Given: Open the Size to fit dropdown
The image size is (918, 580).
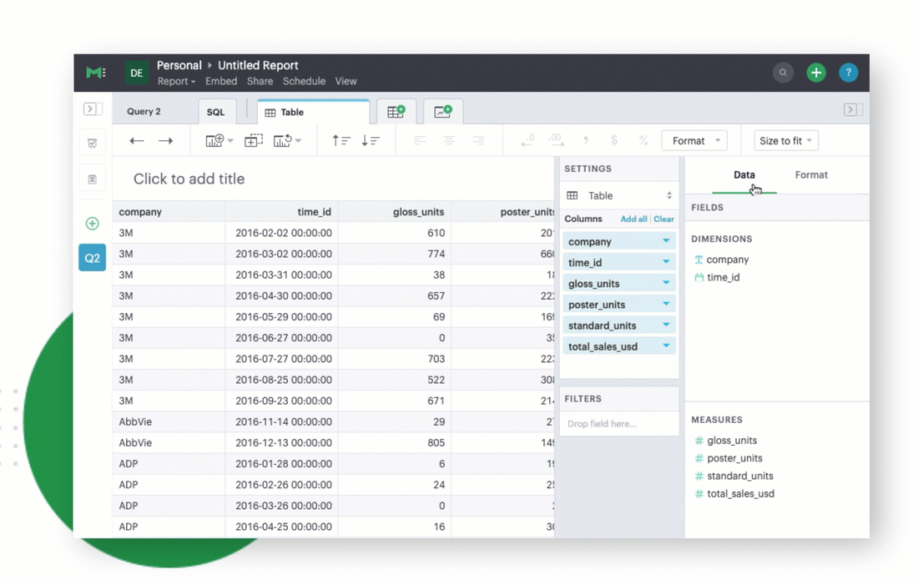Looking at the screenshot, I should click(x=785, y=140).
